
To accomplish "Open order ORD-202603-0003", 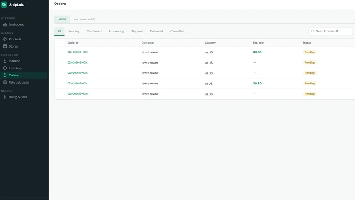I will [x=78, y=94].
